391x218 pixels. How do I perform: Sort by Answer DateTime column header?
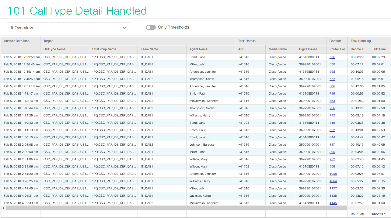click(x=21, y=45)
